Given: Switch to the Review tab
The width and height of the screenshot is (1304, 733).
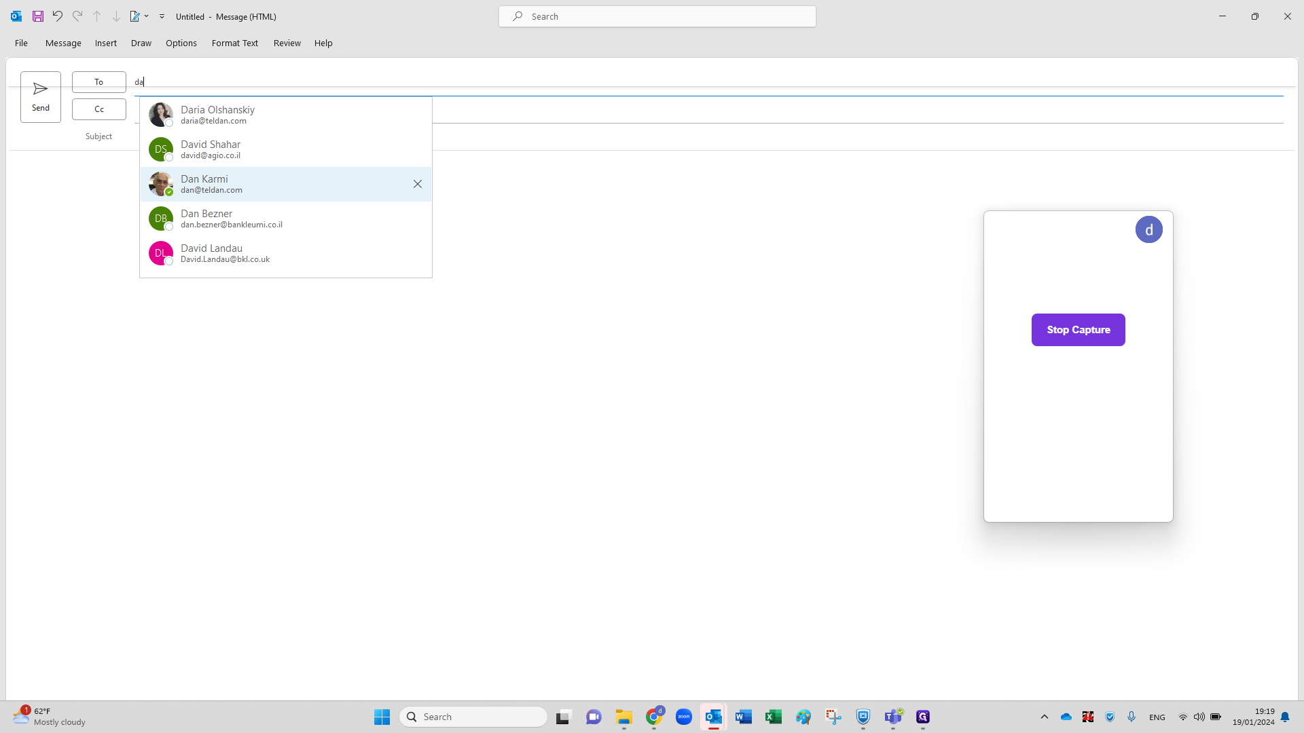Looking at the screenshot, I should (287, 43).
